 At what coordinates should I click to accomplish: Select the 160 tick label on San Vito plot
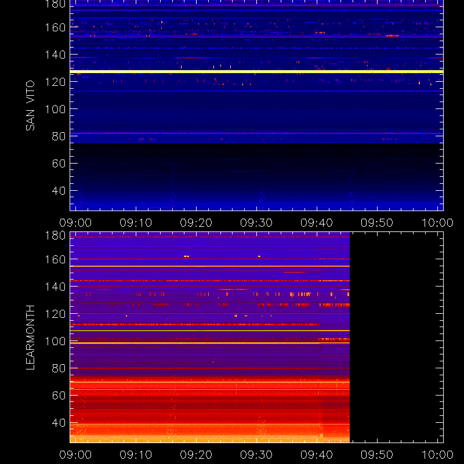(x=55, y=27)
